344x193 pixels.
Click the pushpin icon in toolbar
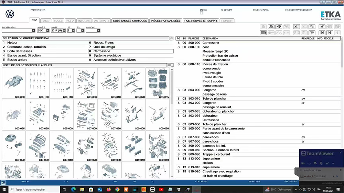pos(322,26)
